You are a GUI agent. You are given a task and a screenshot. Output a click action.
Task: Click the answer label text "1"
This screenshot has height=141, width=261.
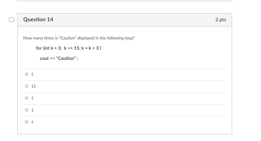[x=32, y=110]
